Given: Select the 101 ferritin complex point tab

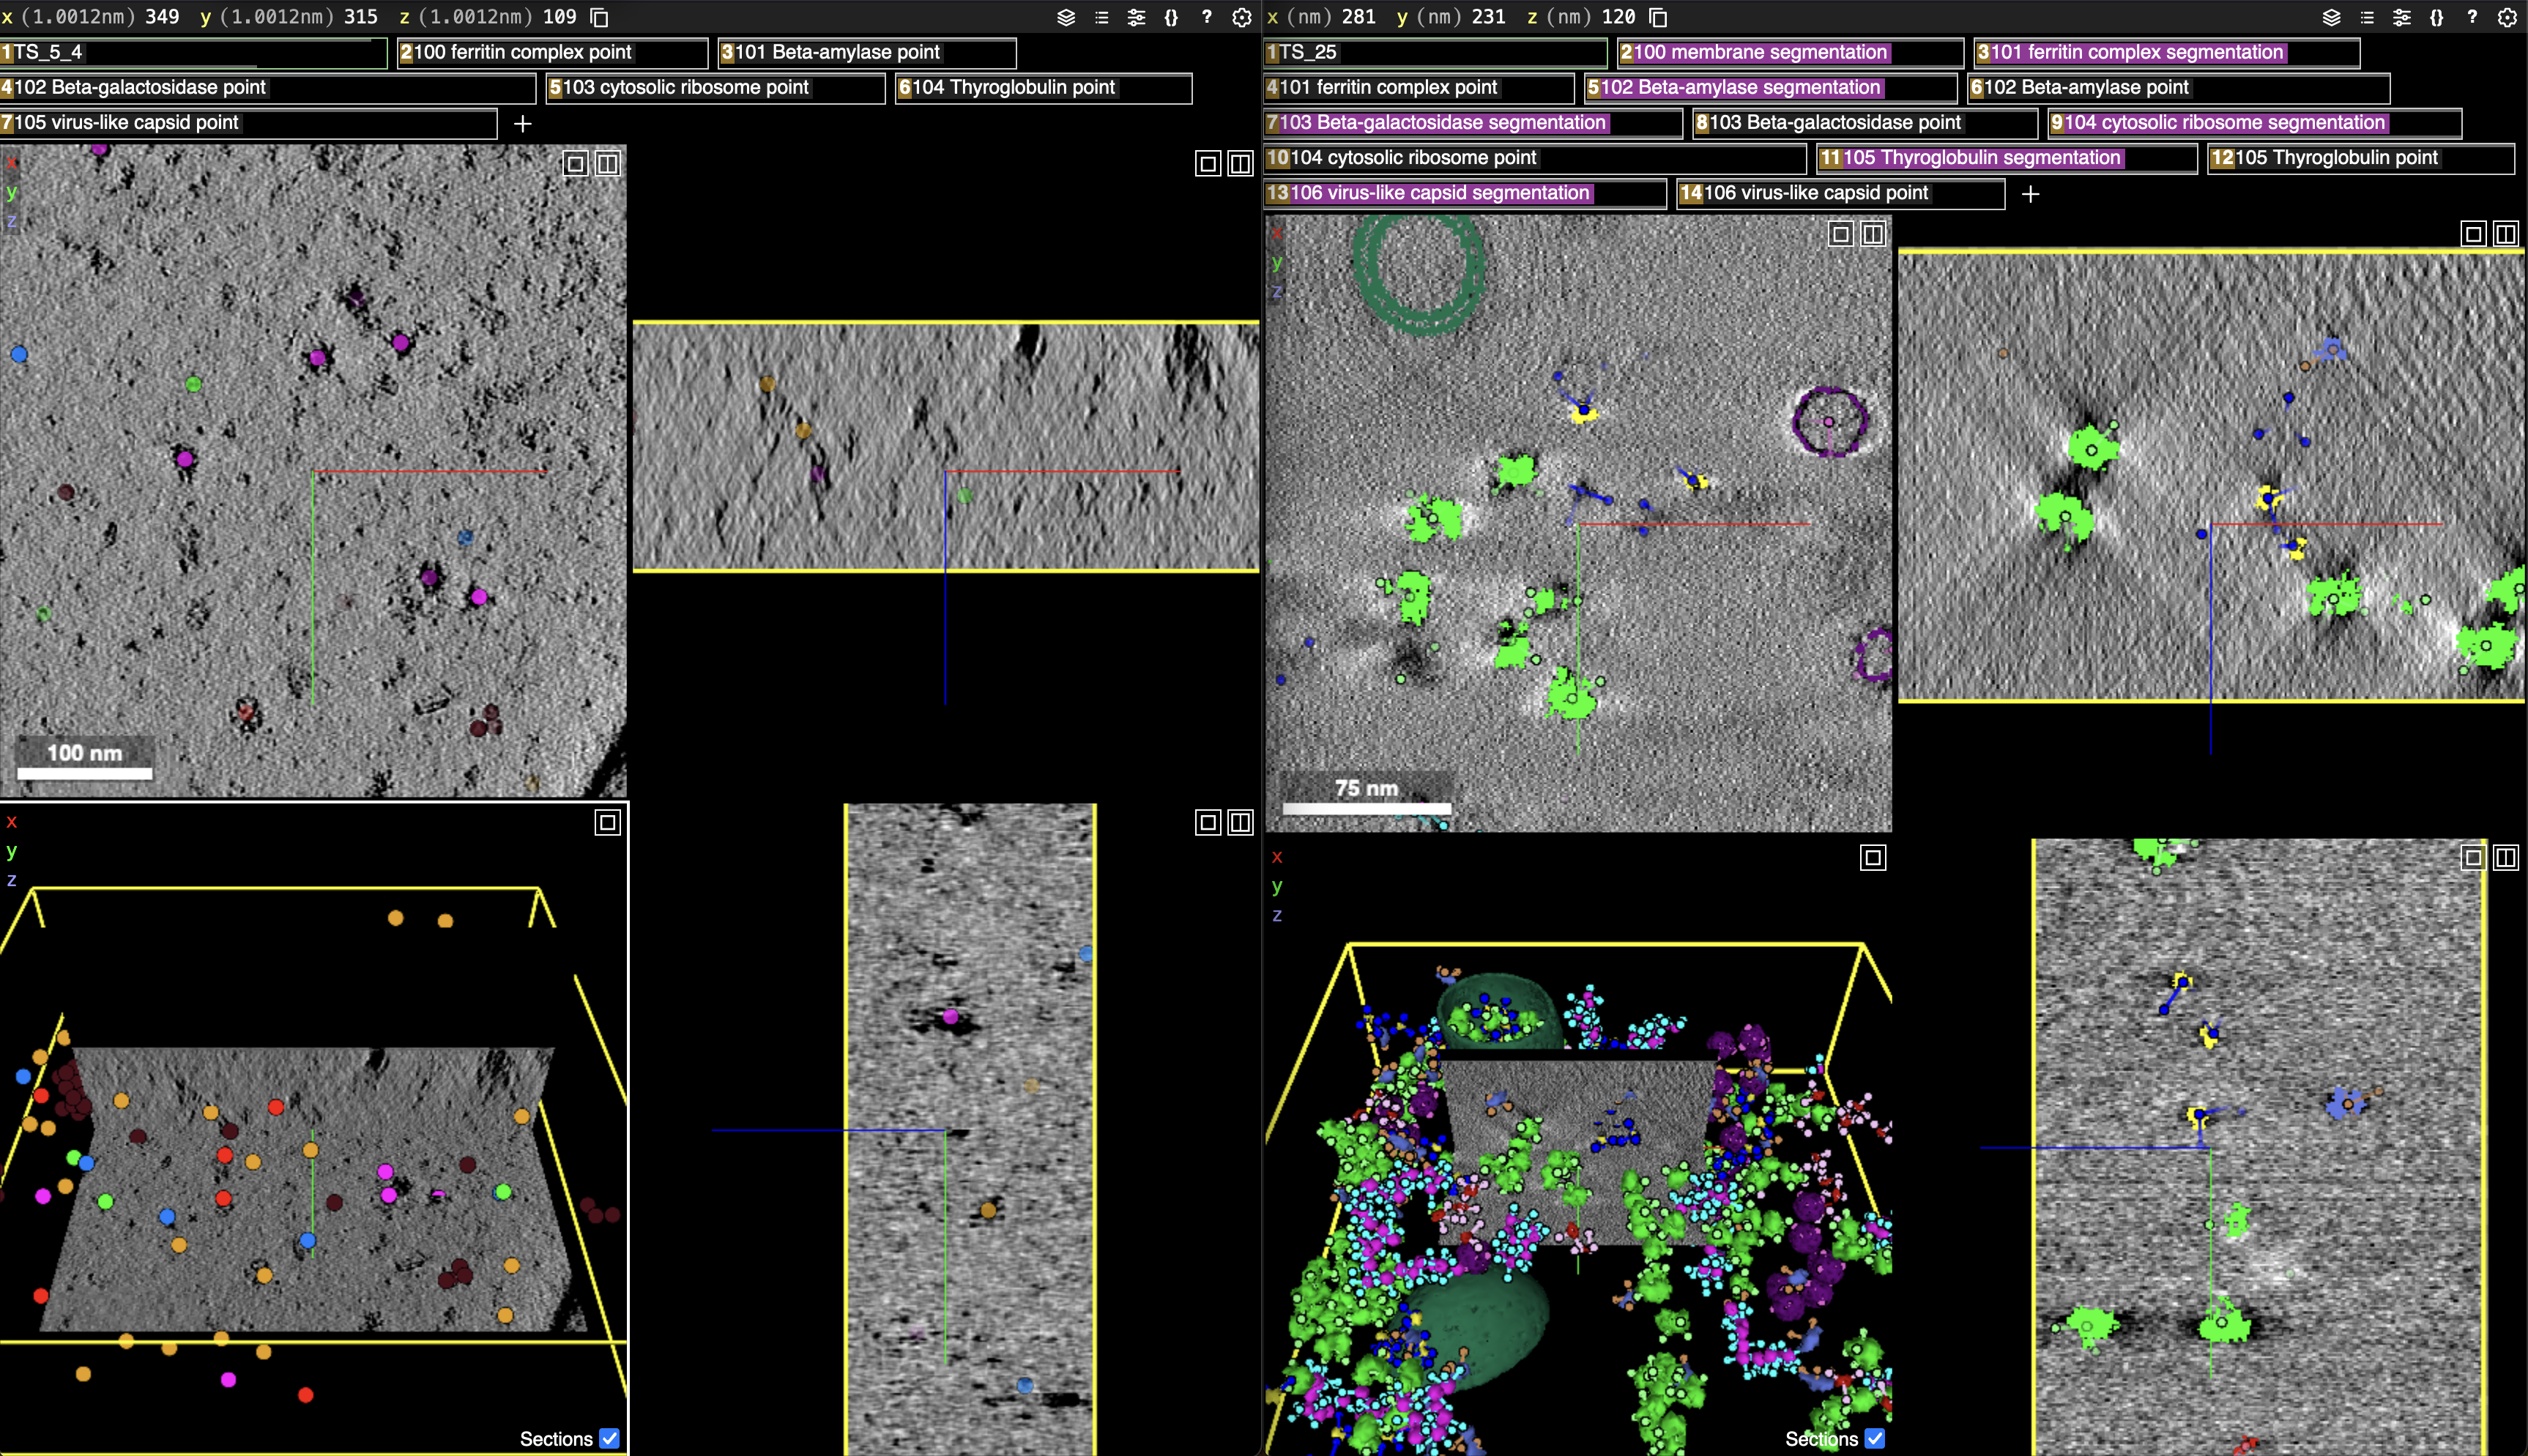Looking at the screenshot, I should (1419, 88).
